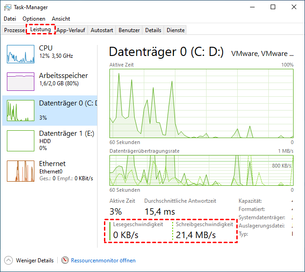Click the Durchschnittliche Antwortzeit label
The image size is (305, 272).
[x=180, y=201]
